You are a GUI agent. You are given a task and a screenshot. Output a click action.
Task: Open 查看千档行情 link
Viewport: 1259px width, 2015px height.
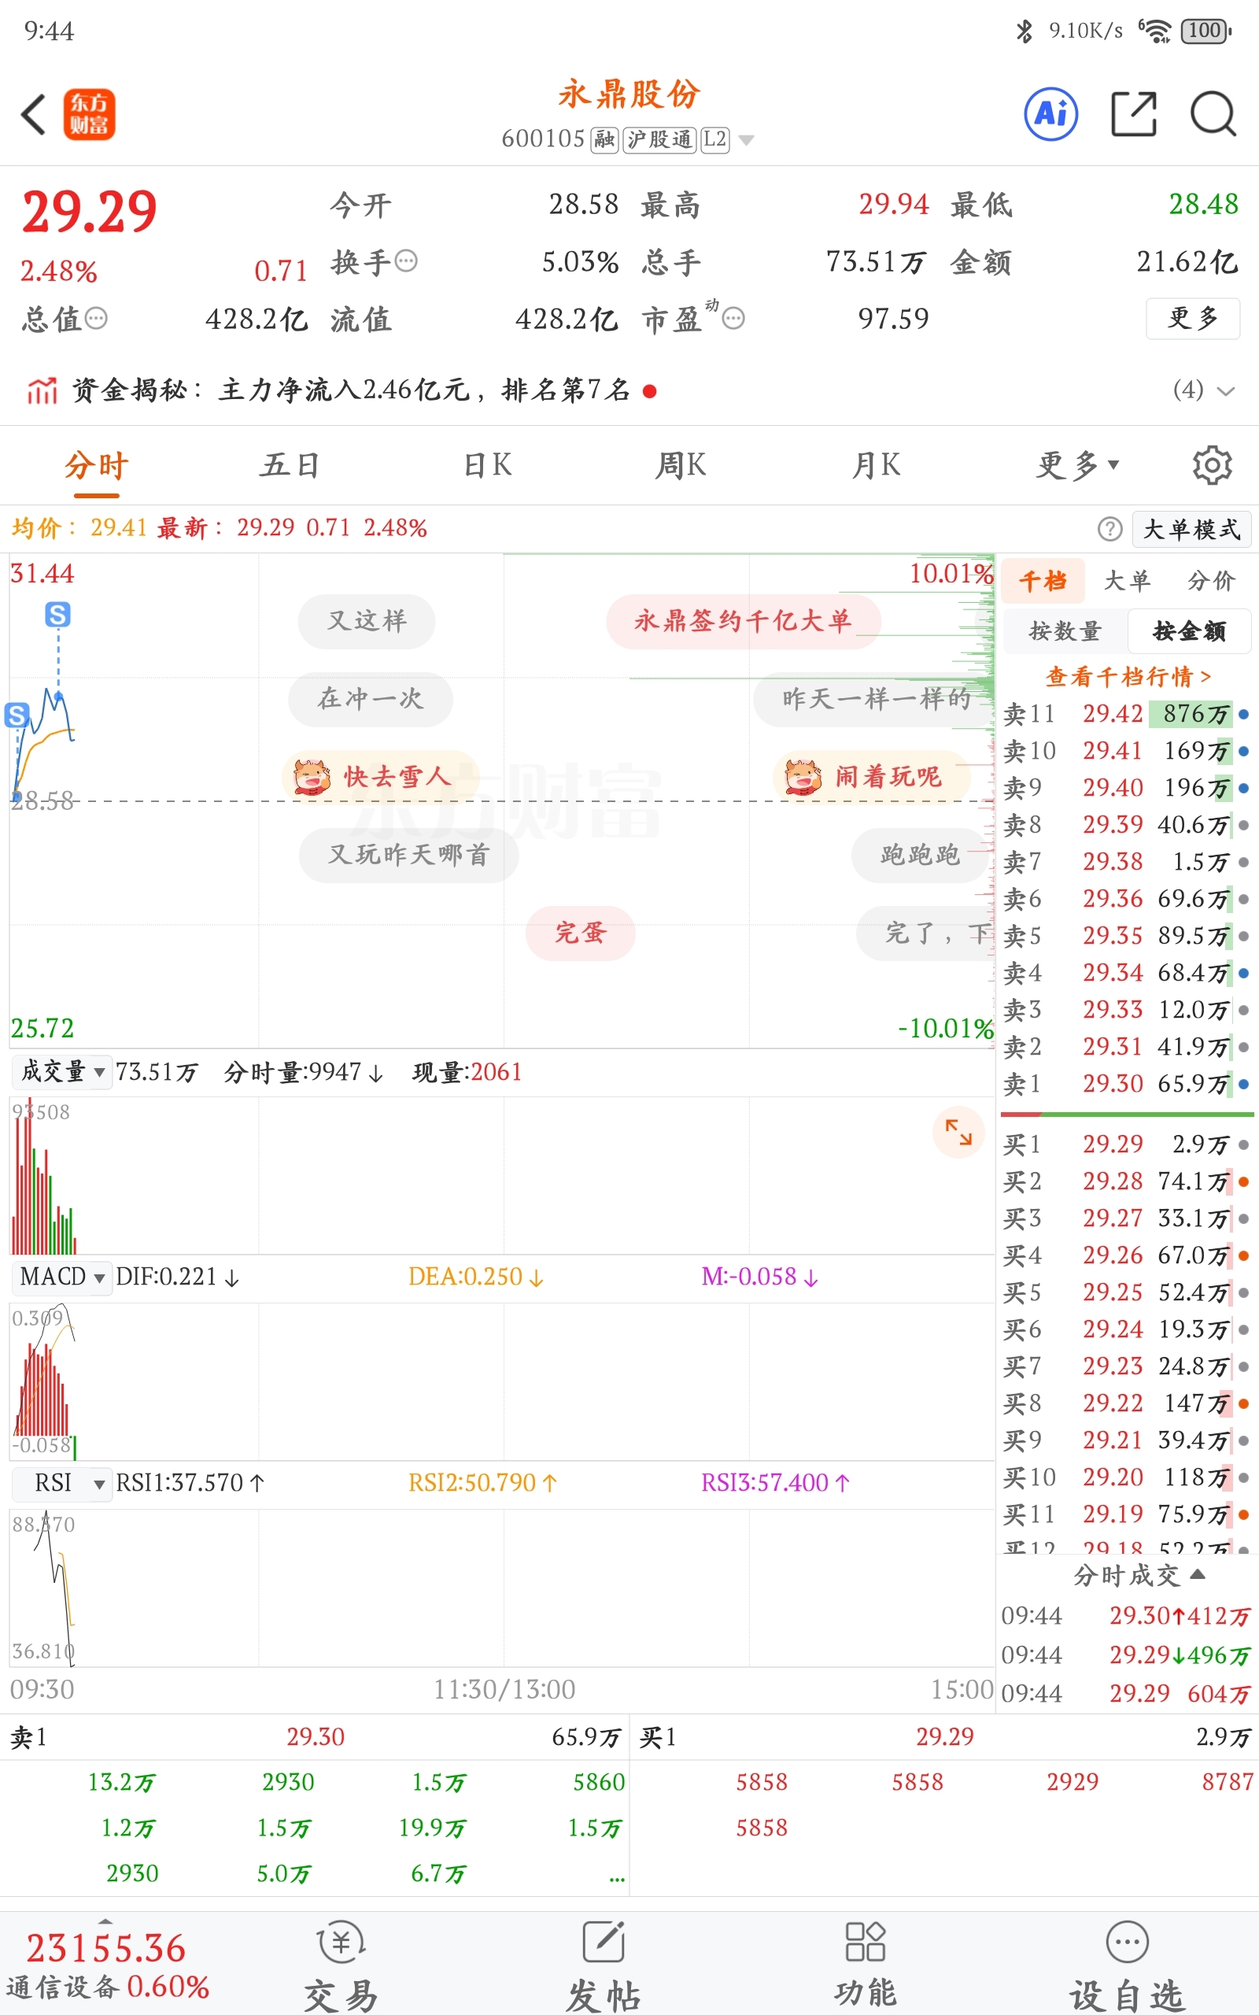1128,676
